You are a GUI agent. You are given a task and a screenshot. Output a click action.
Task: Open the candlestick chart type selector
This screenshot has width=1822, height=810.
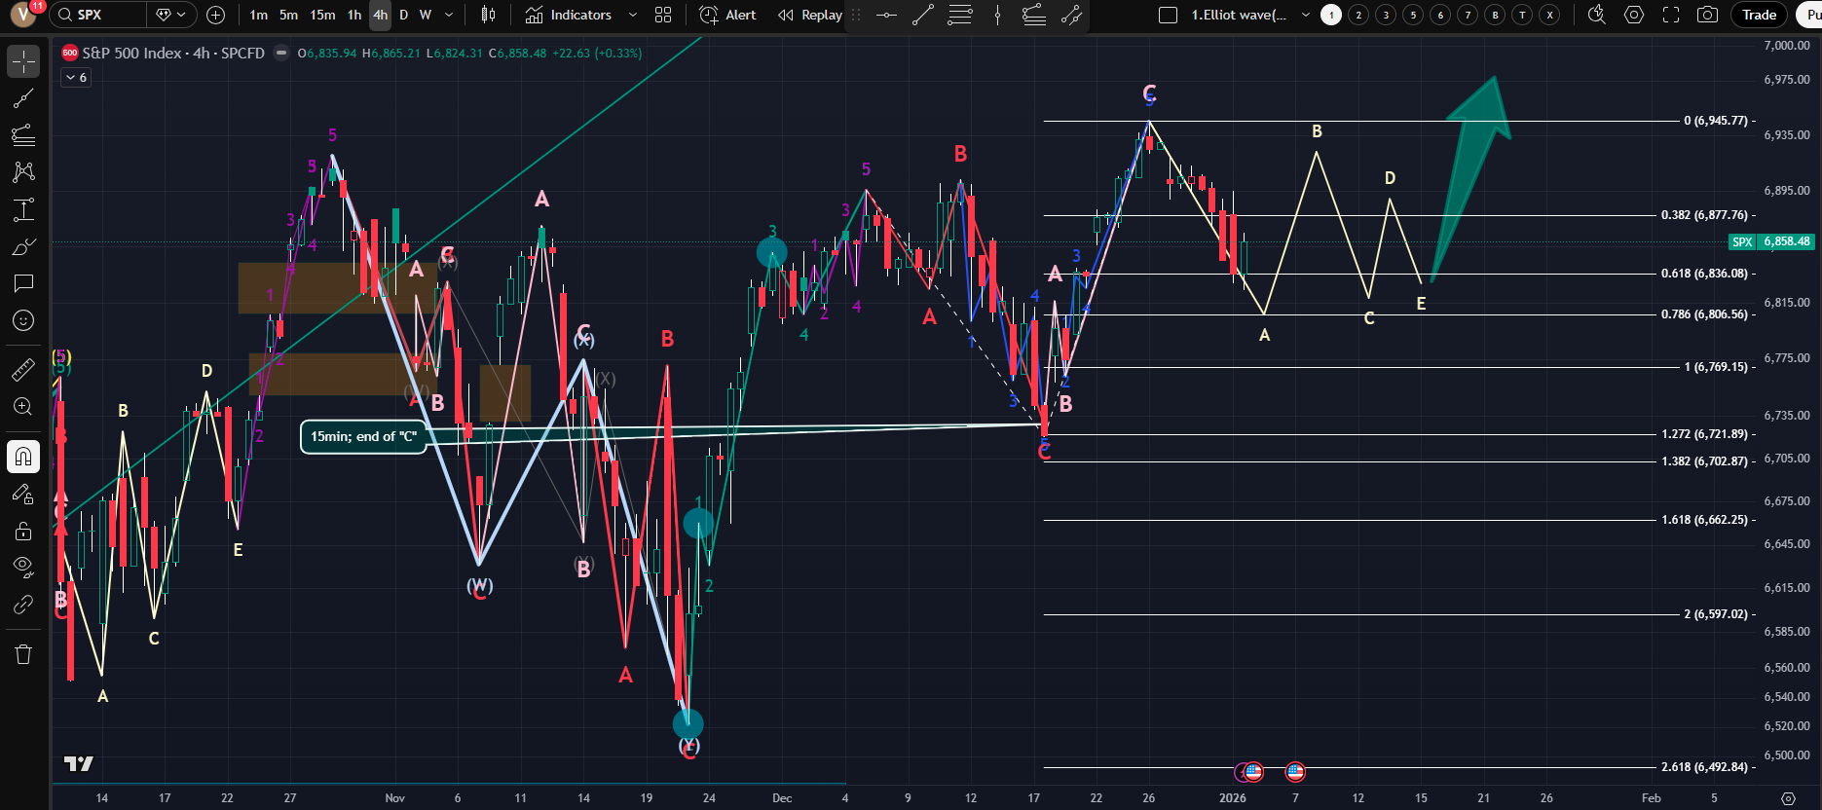489,15
